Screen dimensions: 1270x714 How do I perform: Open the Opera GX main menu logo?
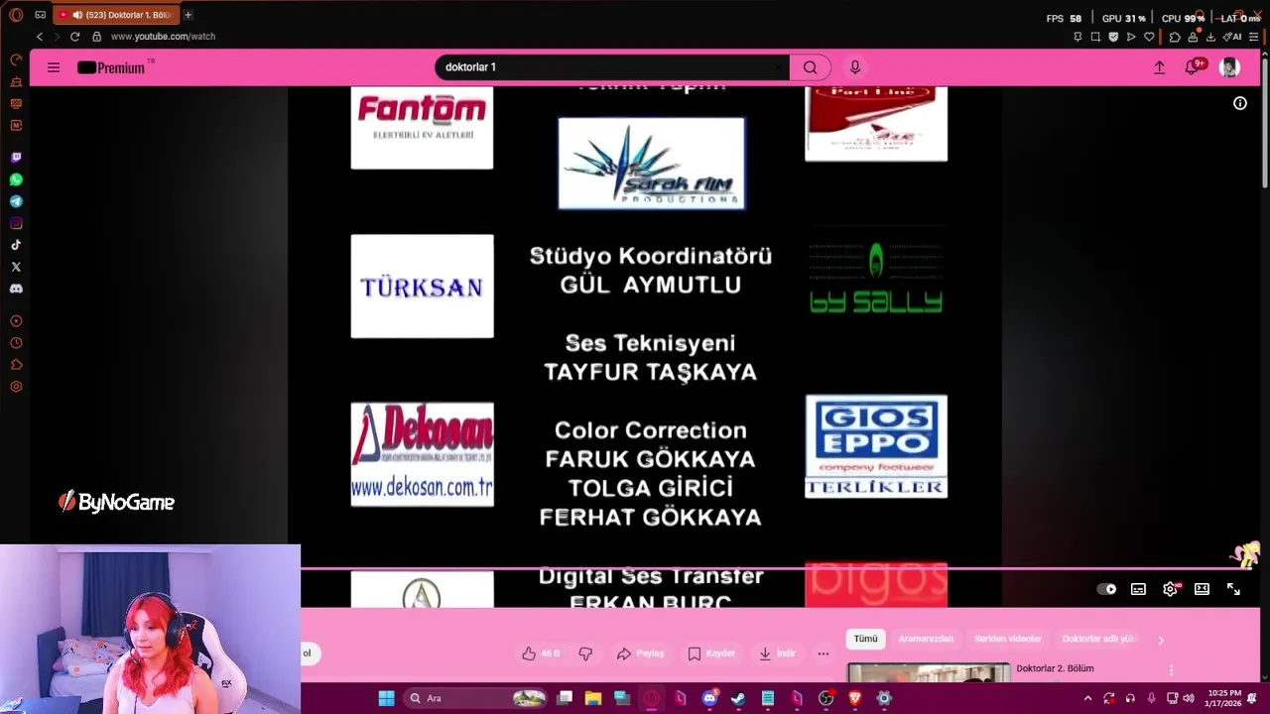[x=16, y=15]
